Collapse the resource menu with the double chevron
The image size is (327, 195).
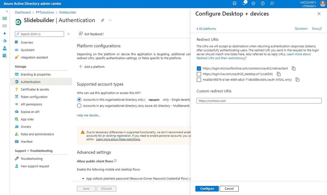click(68, 34)
